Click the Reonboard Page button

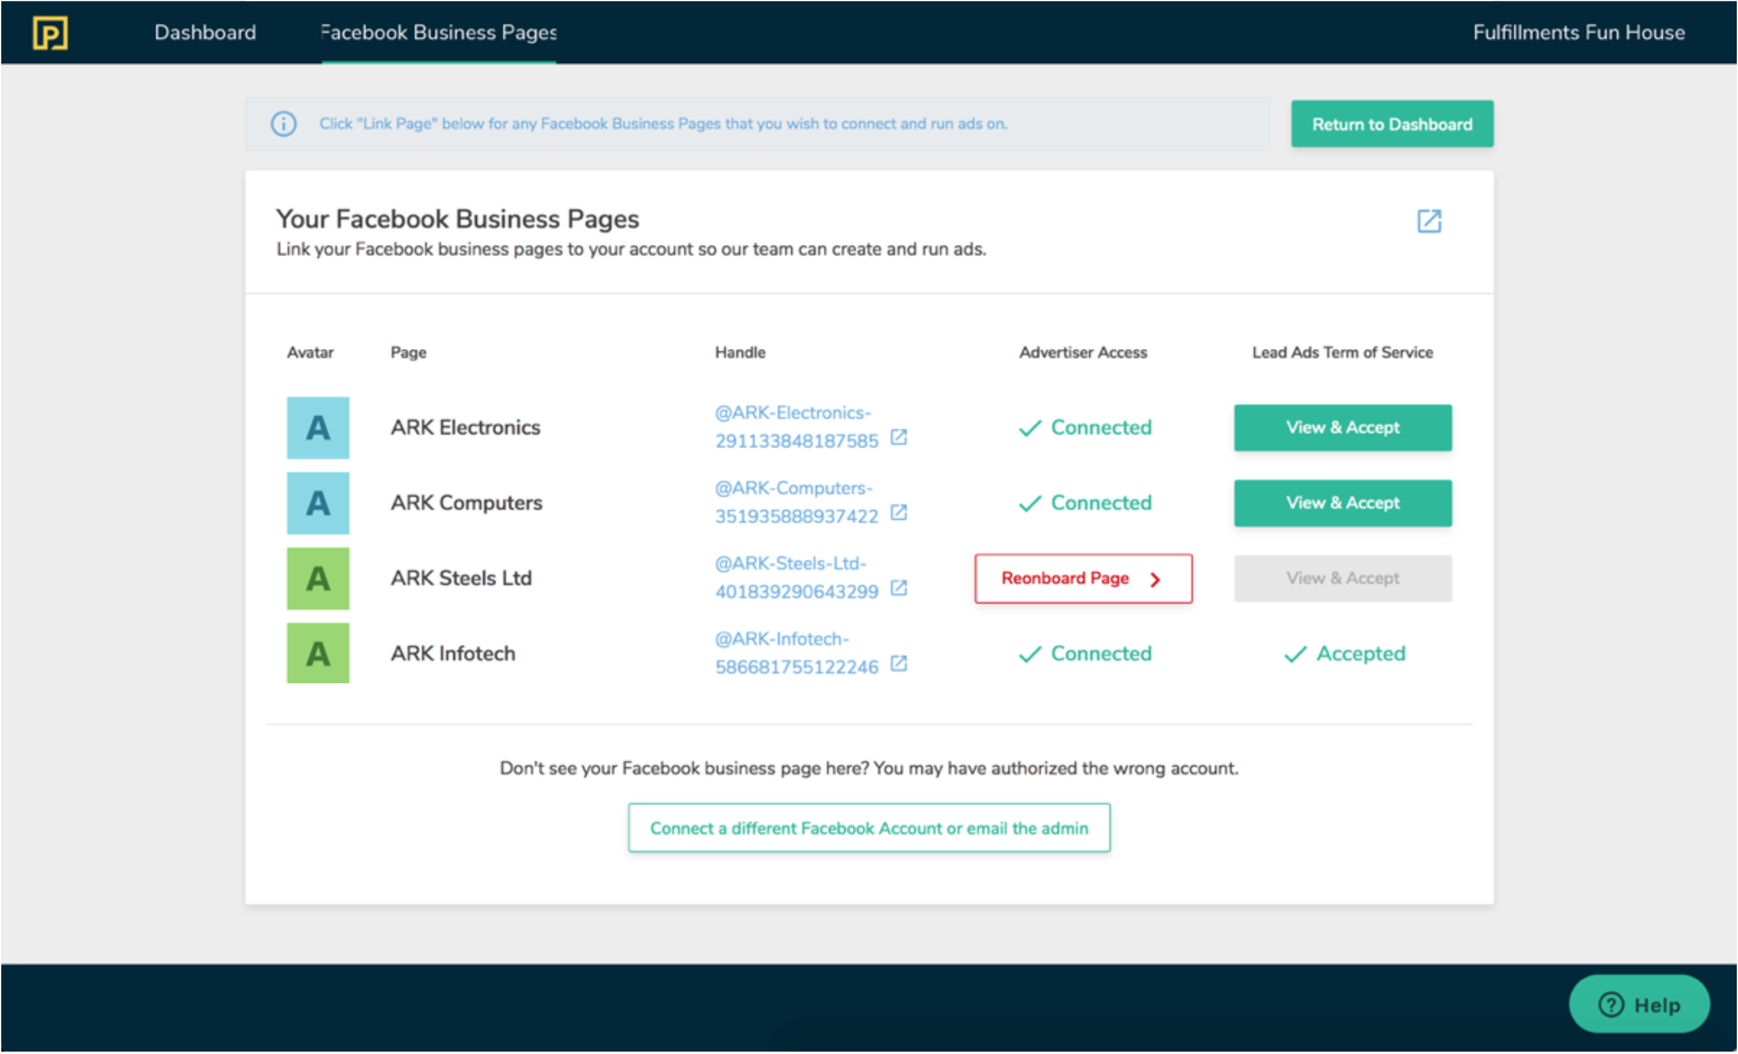1083,579
